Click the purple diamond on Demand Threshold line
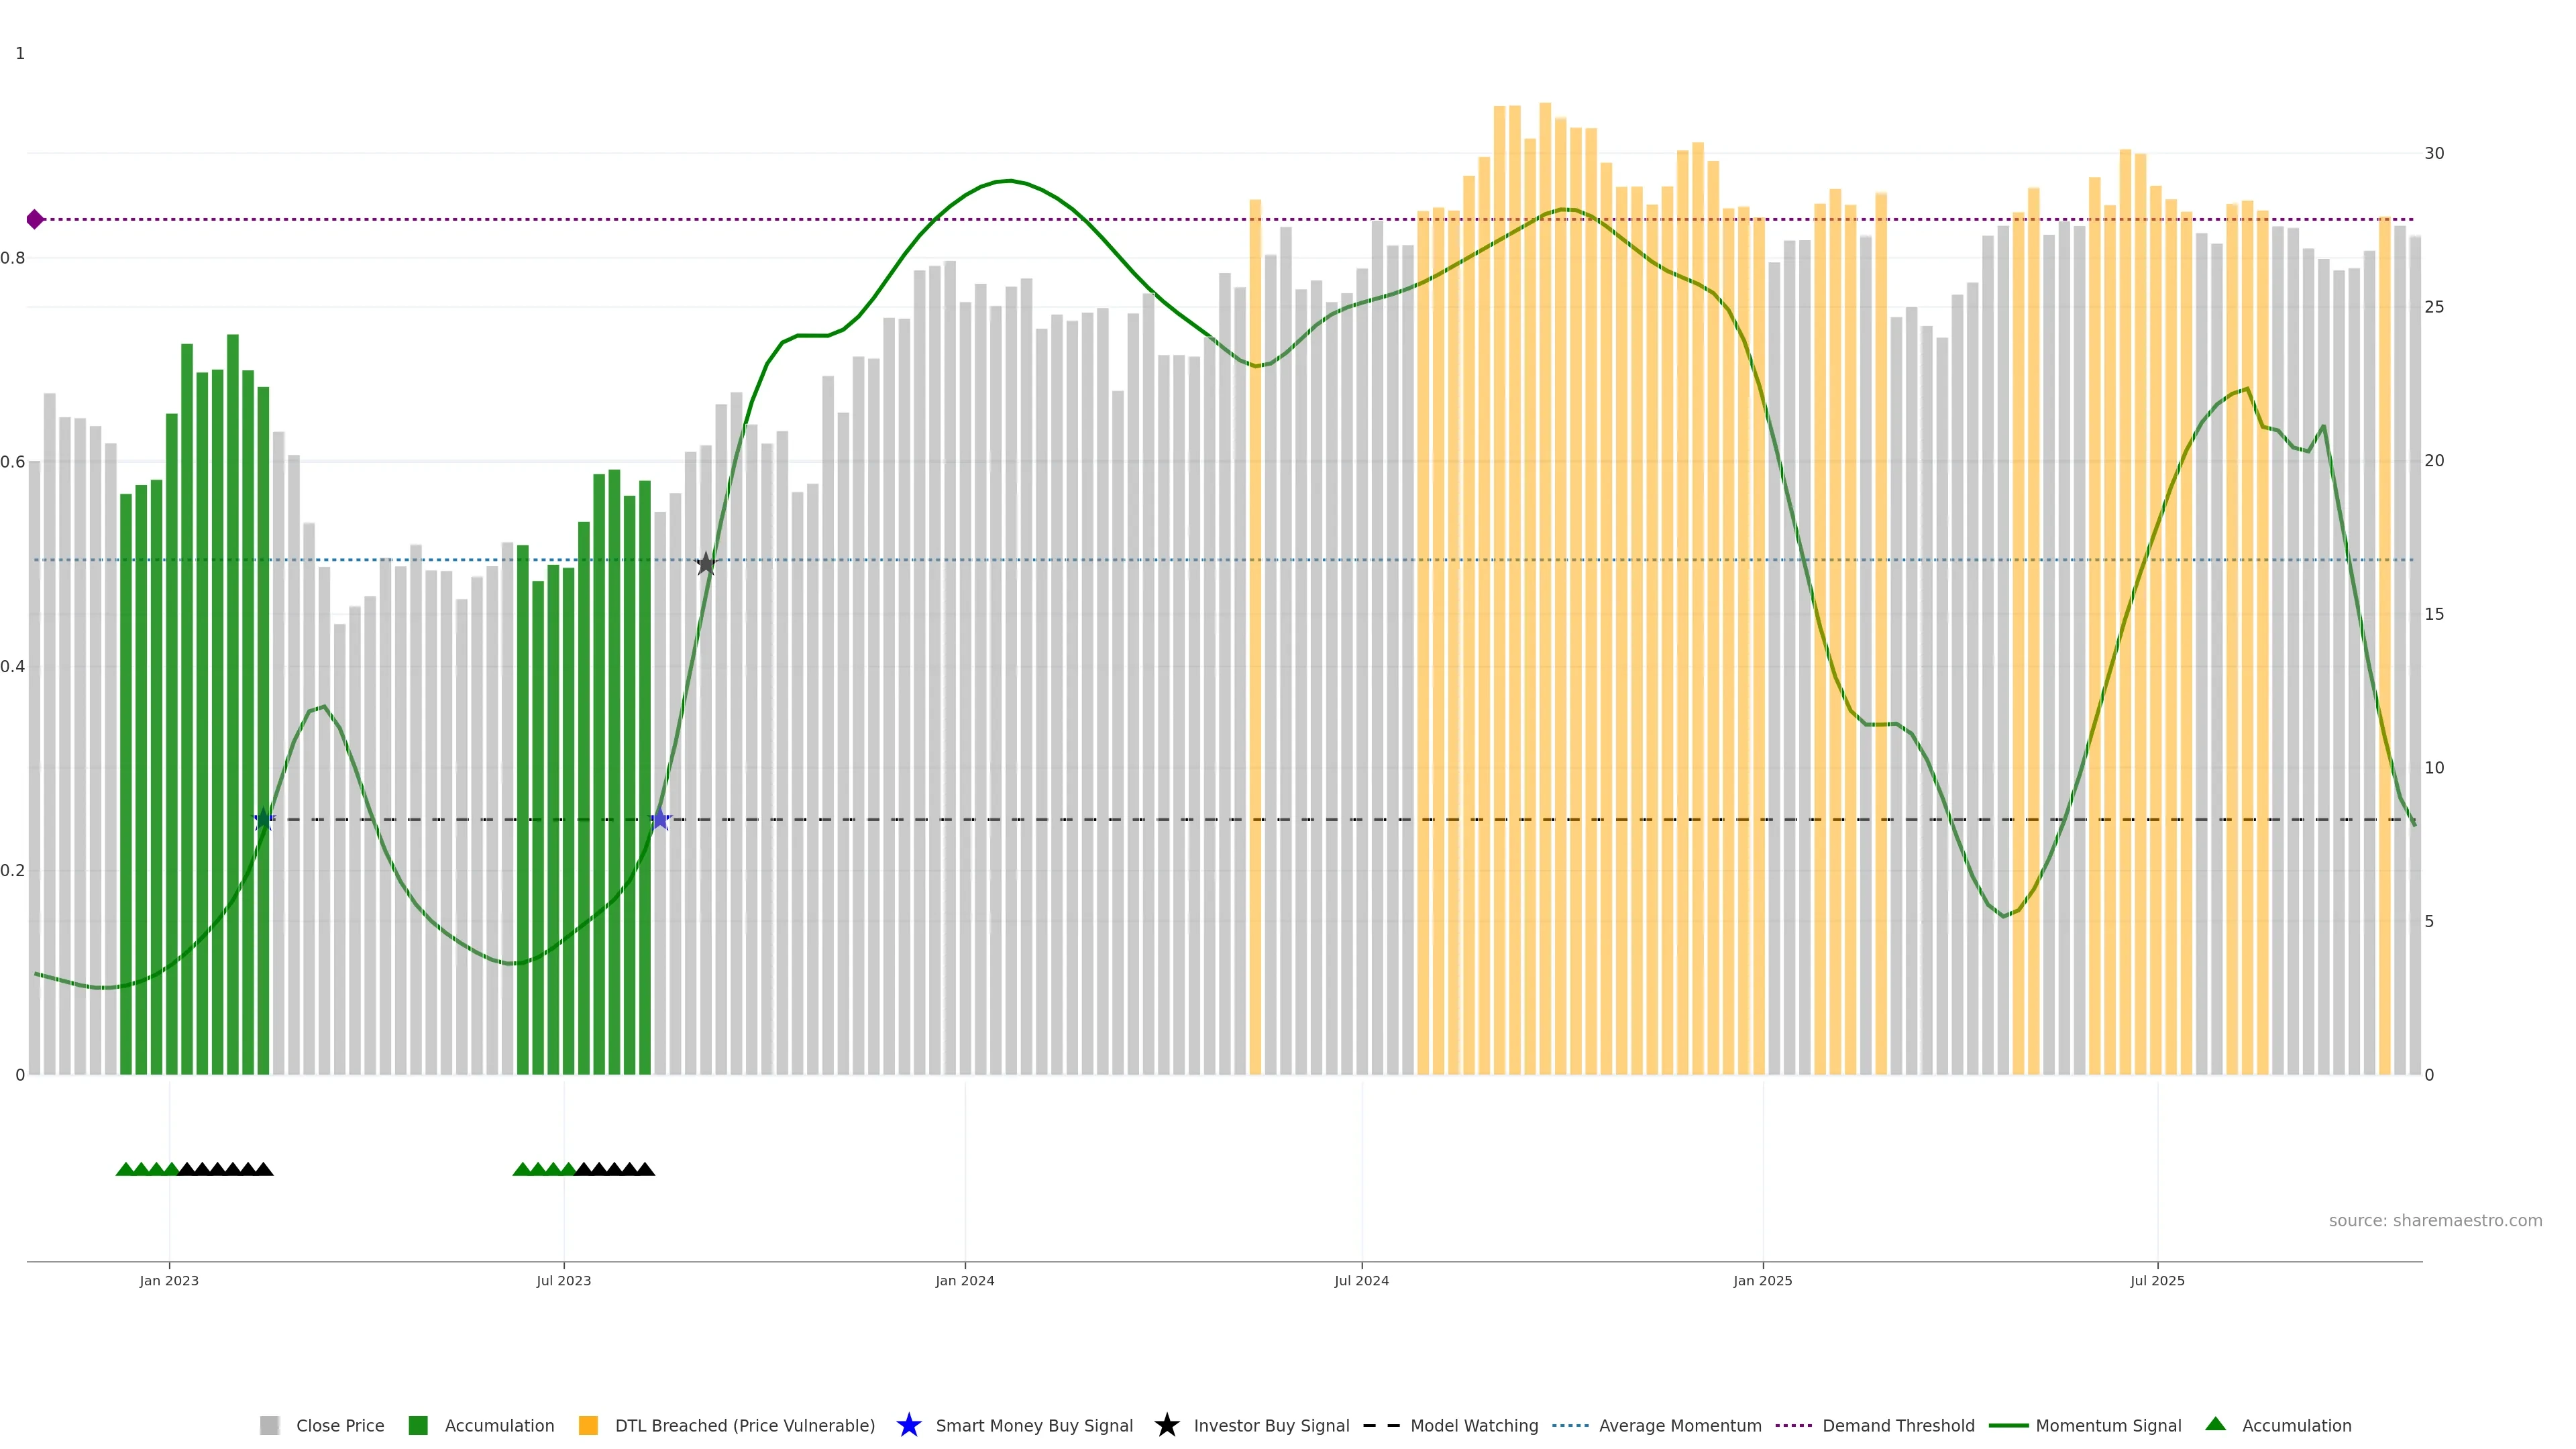This screenshot has width=2576, height=1449. tap(35, 219)
